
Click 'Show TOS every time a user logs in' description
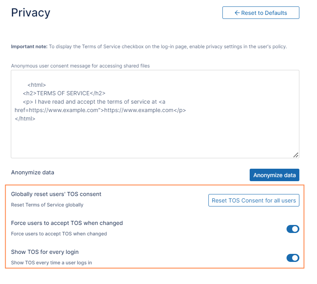click(x=54, y=263)
